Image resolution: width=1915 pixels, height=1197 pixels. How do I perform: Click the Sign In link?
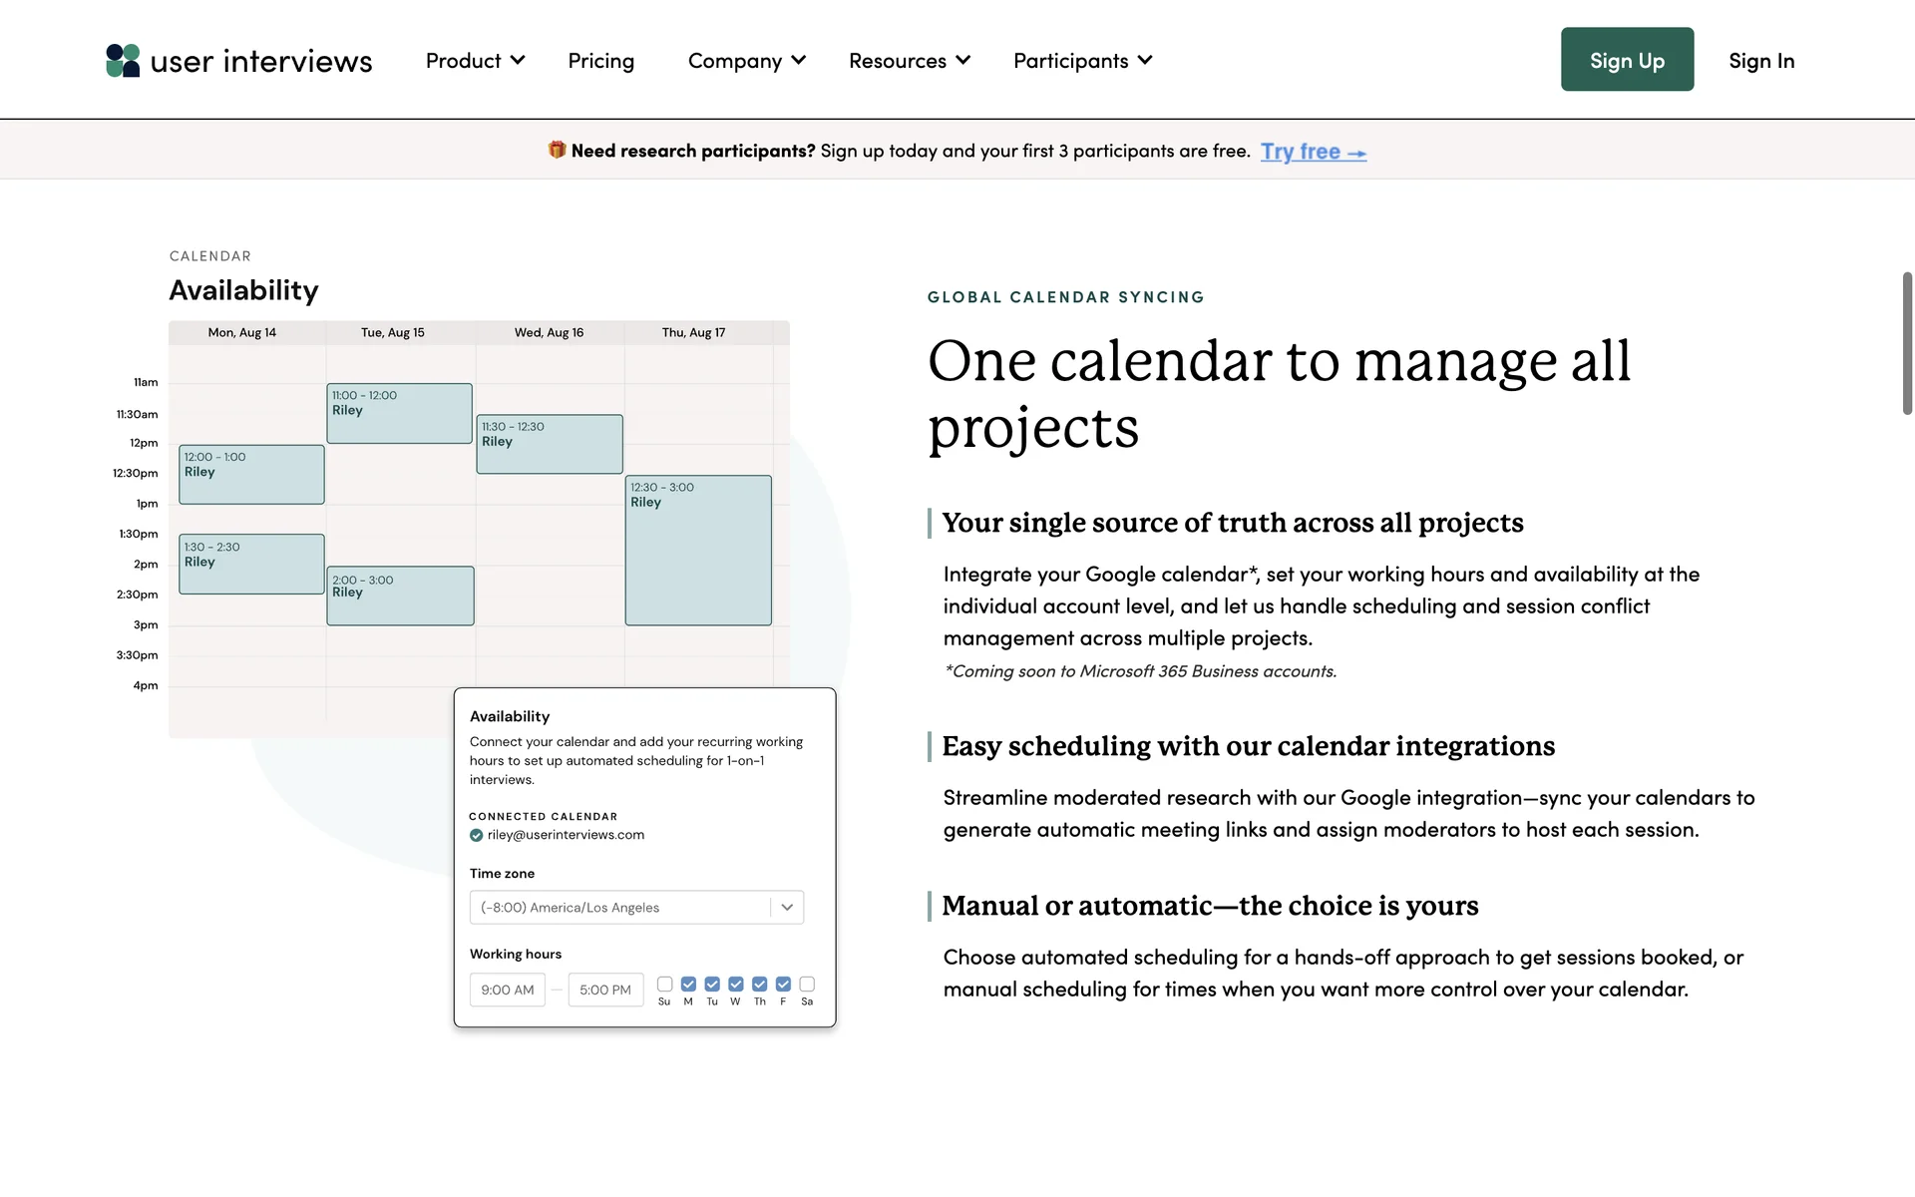point(1761,61)
